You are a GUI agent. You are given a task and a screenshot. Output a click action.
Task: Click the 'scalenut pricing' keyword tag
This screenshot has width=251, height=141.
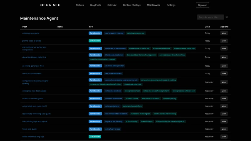169,98
